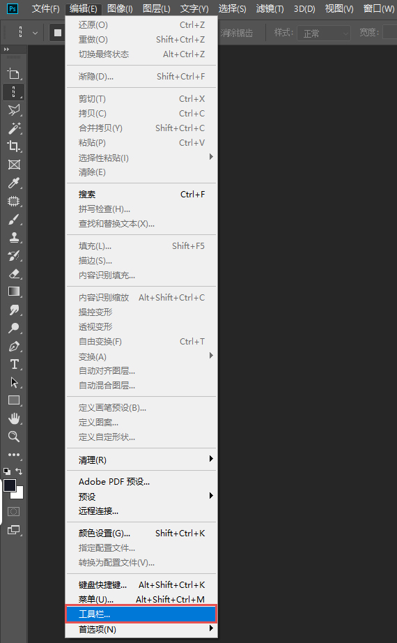
Task: Select the Artboard tool in the toolbar
Action: (13, 74)
